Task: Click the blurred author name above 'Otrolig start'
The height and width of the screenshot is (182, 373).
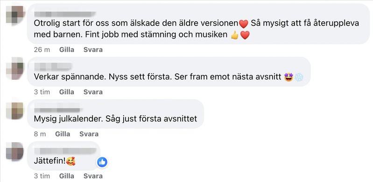Action: tap(65, 14)
